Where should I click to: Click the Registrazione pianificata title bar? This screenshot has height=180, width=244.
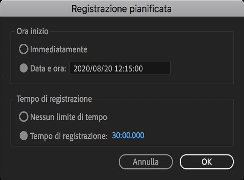[x=122, y=9]
